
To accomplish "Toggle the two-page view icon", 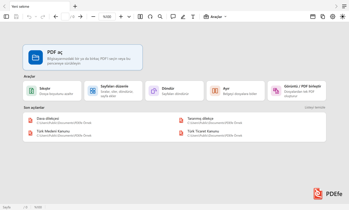I will pos(140,17).
